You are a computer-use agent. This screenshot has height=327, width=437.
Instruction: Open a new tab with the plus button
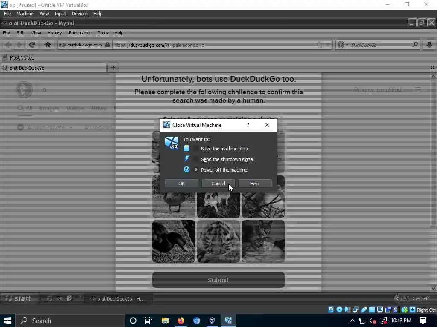click(113, 68)
